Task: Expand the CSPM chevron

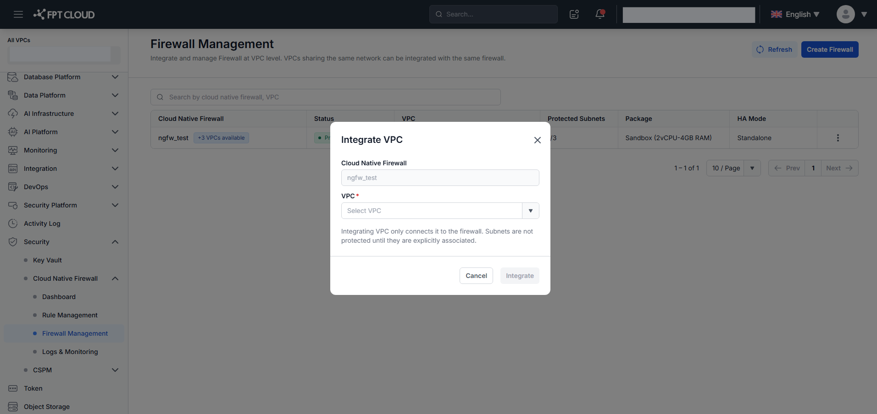Action: (115, 370)
